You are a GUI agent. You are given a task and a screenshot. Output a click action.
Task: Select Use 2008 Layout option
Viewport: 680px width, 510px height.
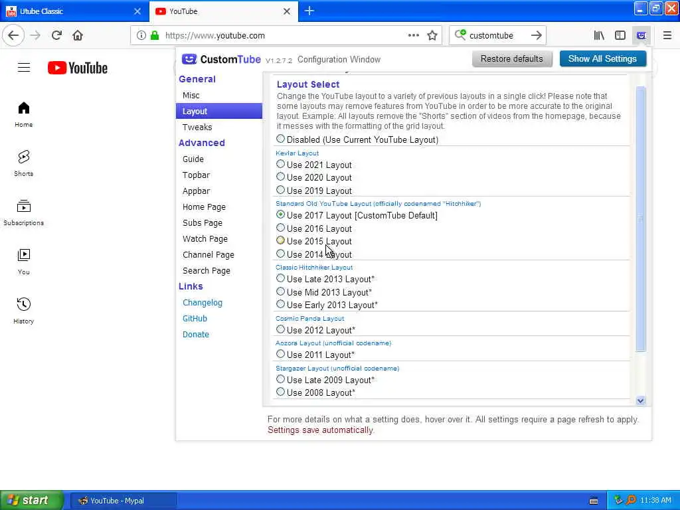click(281, 392)
